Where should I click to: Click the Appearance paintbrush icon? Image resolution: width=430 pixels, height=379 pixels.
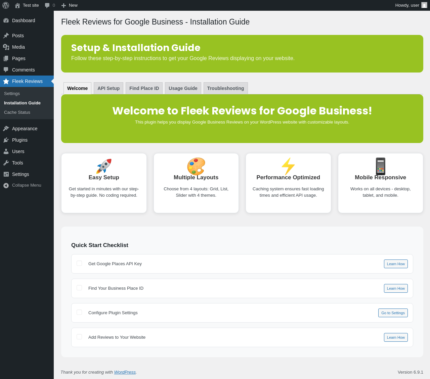click(6, 129)
